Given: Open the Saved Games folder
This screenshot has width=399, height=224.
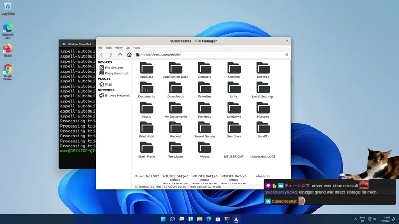Looking at the screenshot, I should point(205,130).
